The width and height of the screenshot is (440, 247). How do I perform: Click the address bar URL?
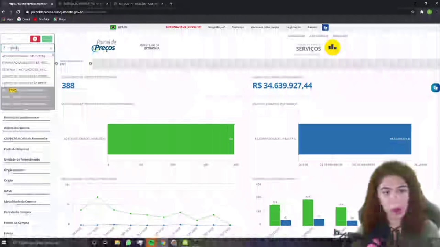pos(57,12)
